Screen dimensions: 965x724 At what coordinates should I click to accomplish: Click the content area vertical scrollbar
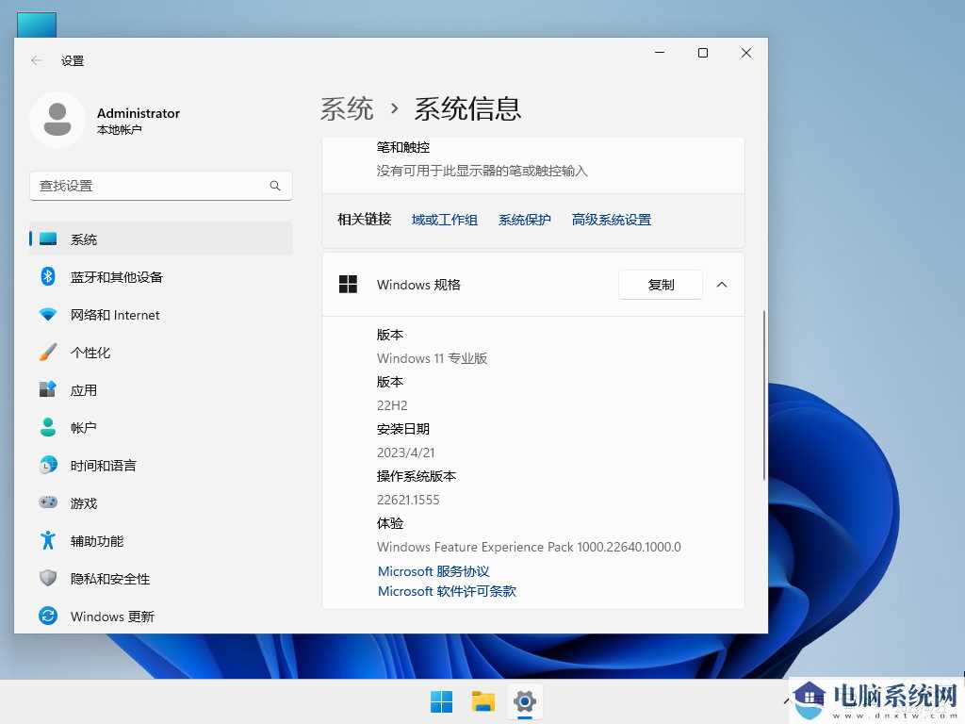point(763,395)
